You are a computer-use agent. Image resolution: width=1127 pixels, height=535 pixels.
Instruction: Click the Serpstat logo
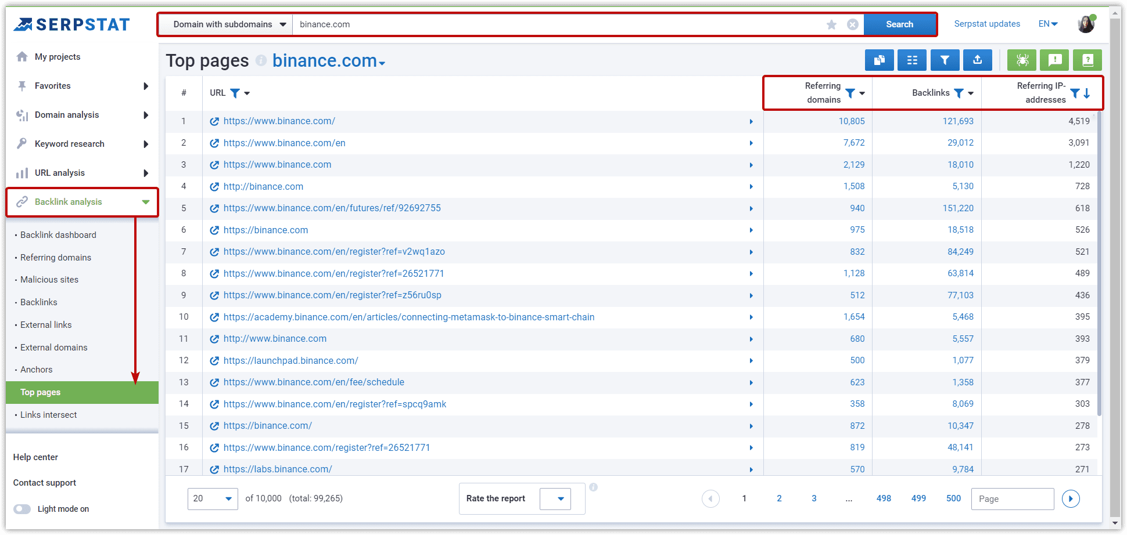(x=71, y=24)
